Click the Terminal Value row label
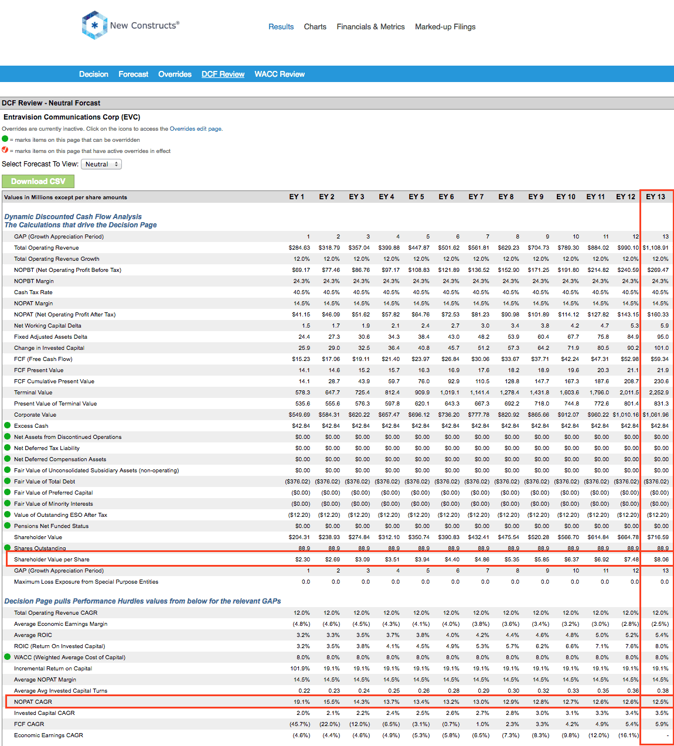Screen dimensions: 674x746 33,393
